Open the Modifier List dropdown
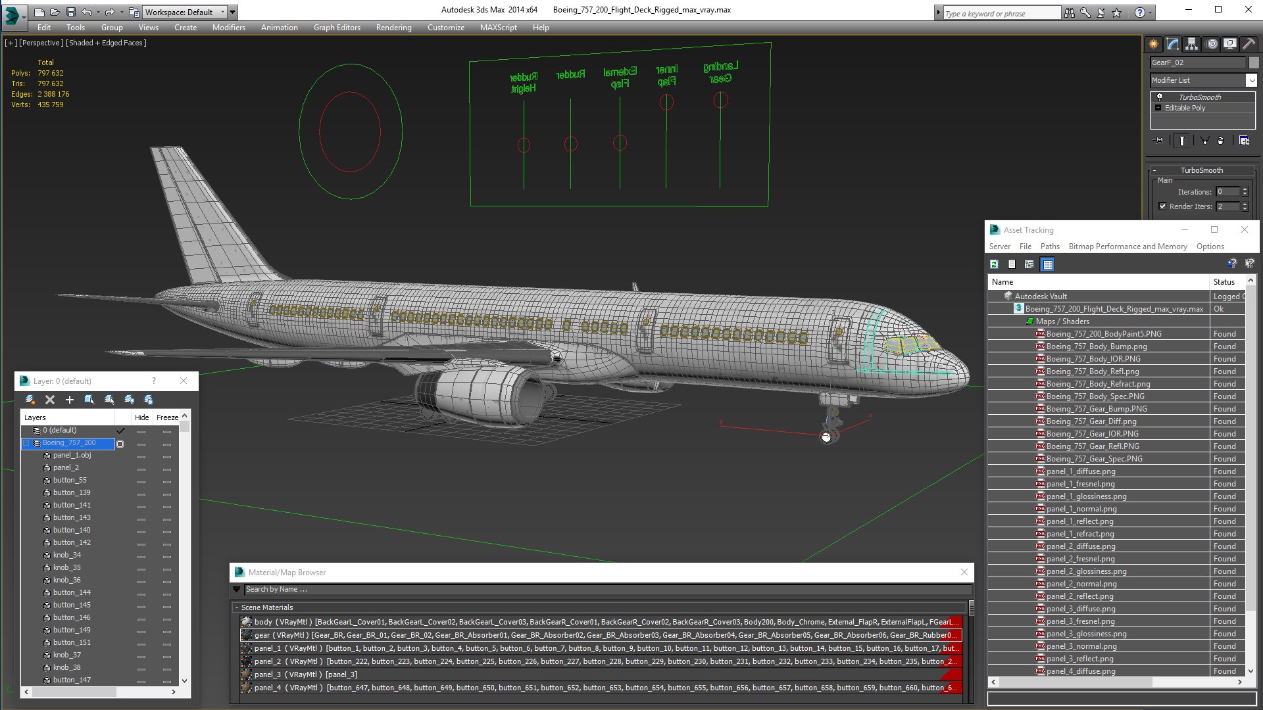 coord(1251,80)
